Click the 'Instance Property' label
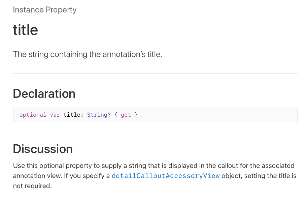307x205 pixels. [x=45, y=10]
